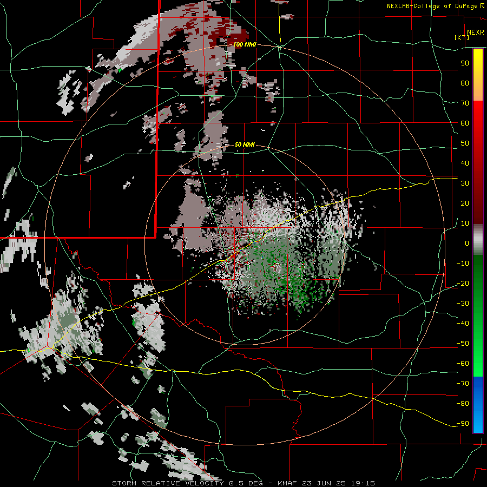The height and width of the screenshot is (487, 487).
Task: Click the -50 value on velocity scale
Action: (x=463, y=344)
